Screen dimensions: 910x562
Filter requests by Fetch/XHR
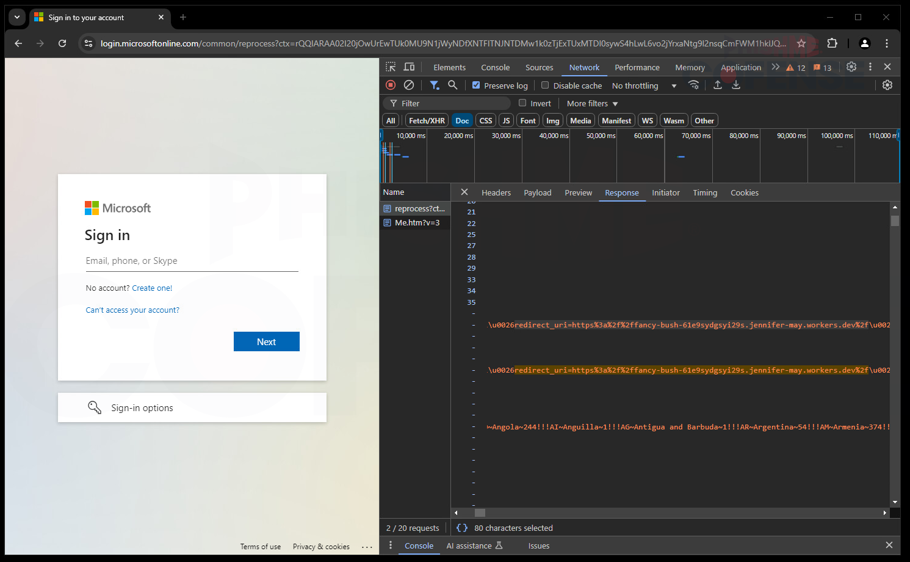click(x=427, y=120)
